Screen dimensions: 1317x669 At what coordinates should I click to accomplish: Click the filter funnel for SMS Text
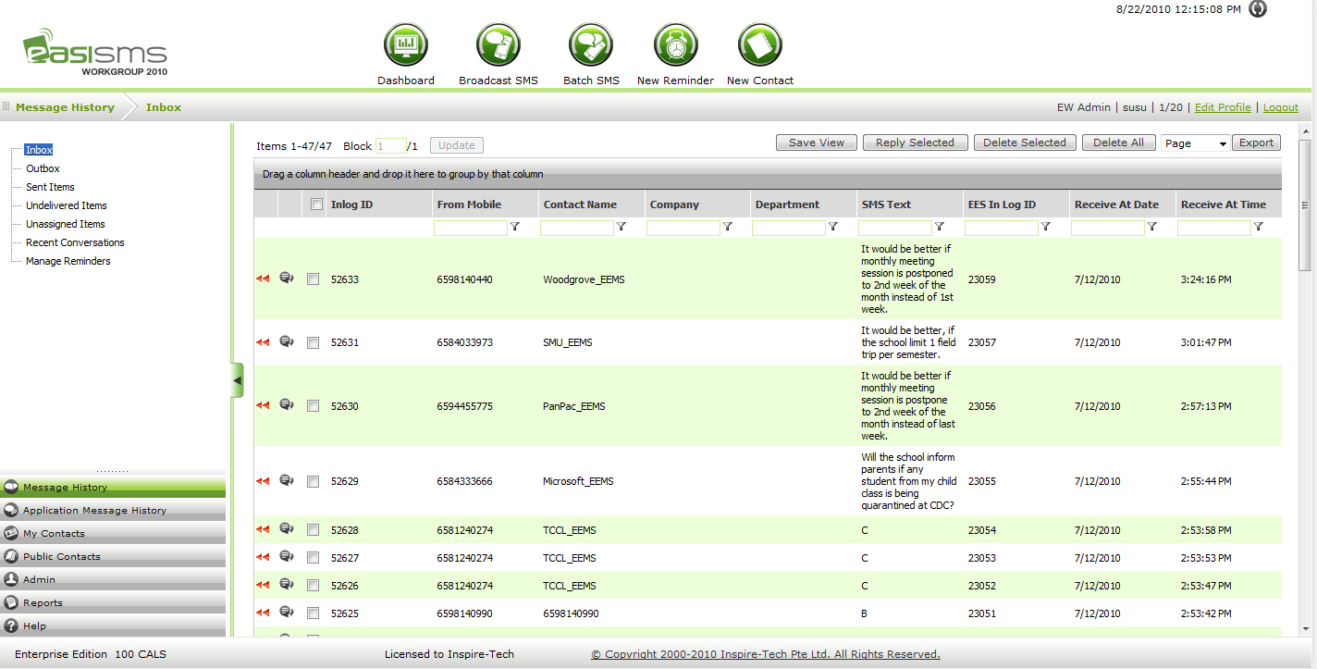pos(940,227)
